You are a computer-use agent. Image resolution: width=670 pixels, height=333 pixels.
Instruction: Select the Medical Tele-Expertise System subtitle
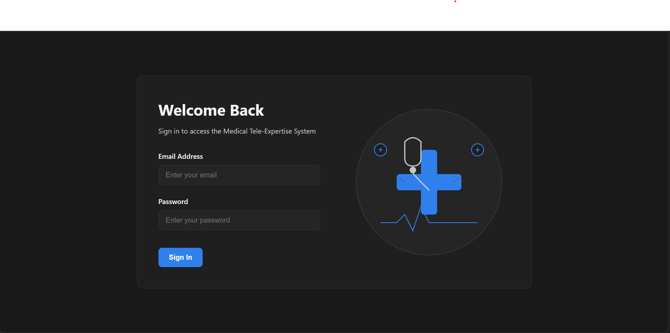click(x=237, y=131)
